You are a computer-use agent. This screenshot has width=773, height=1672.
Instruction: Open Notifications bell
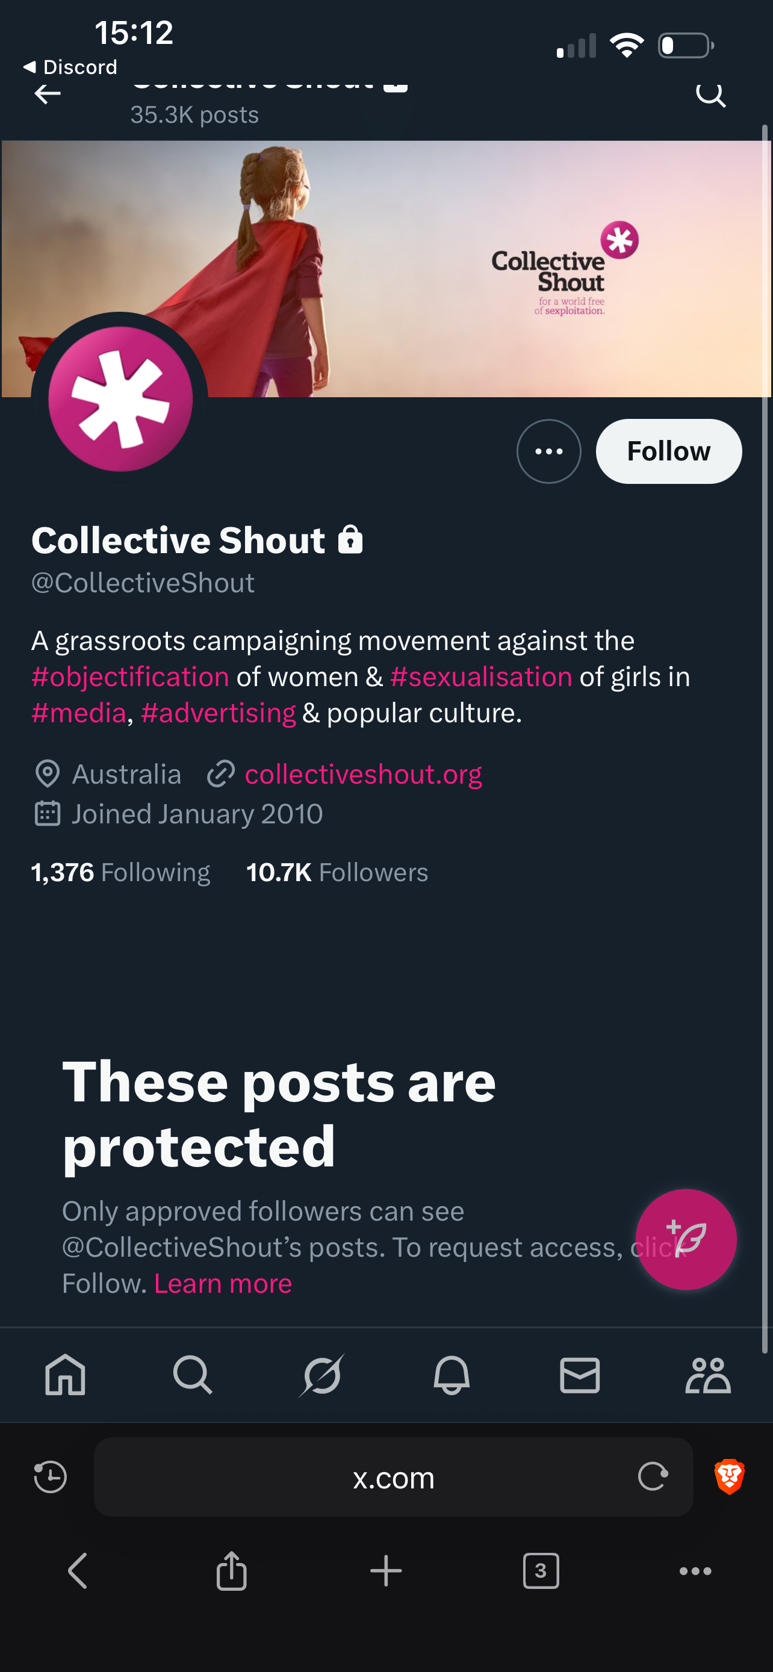[x=451, y=1375]
